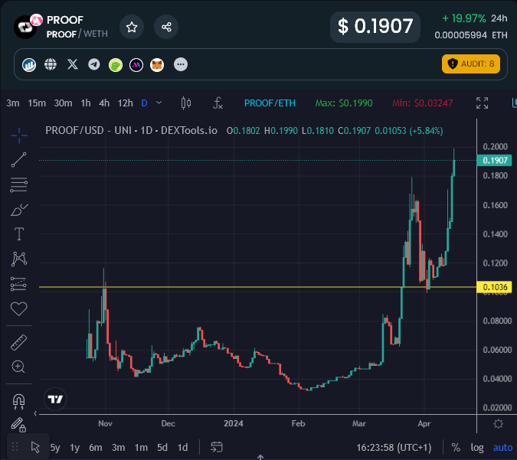Select the 12h timeframe
The height and width of the screenshot is (460, 517).
126,103
